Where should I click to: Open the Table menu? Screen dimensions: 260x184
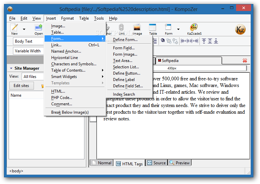(84, 18)
